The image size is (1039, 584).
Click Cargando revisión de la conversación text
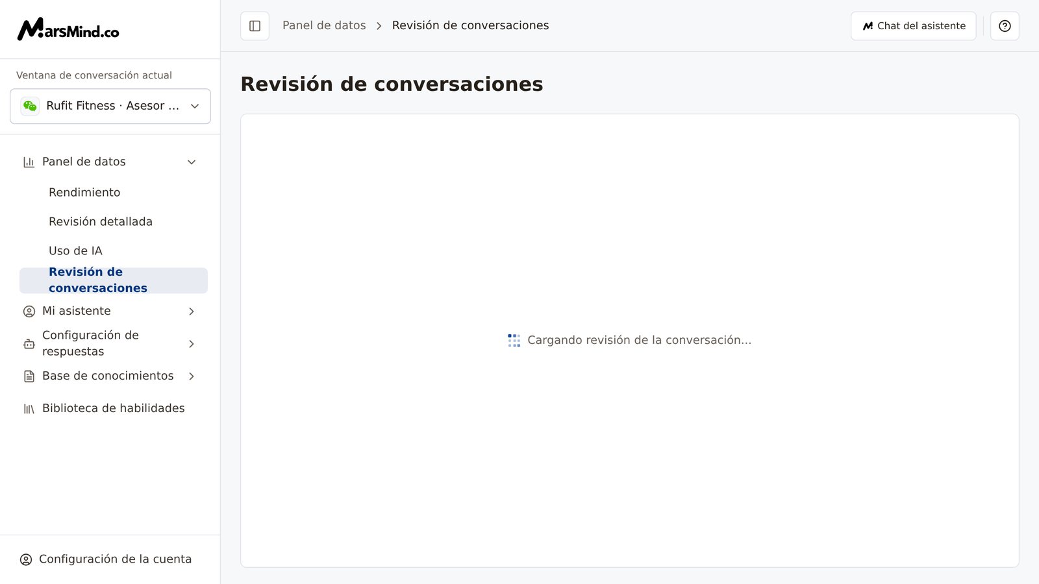click(639, 340)
